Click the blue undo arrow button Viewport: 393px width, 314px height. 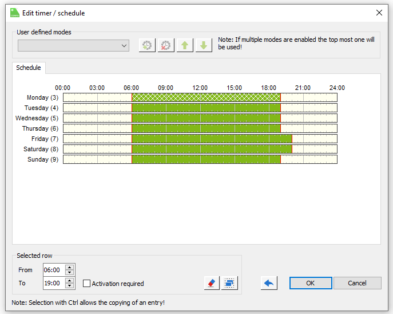tap(269, 283)
